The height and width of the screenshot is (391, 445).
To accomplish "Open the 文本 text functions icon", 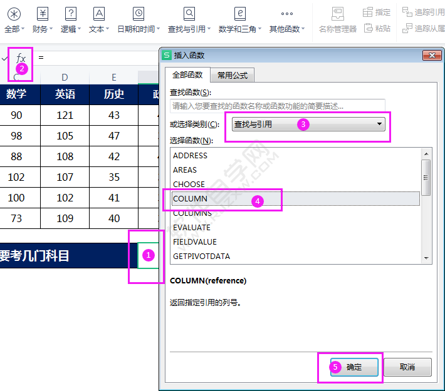I will click(x=99, y=14).
